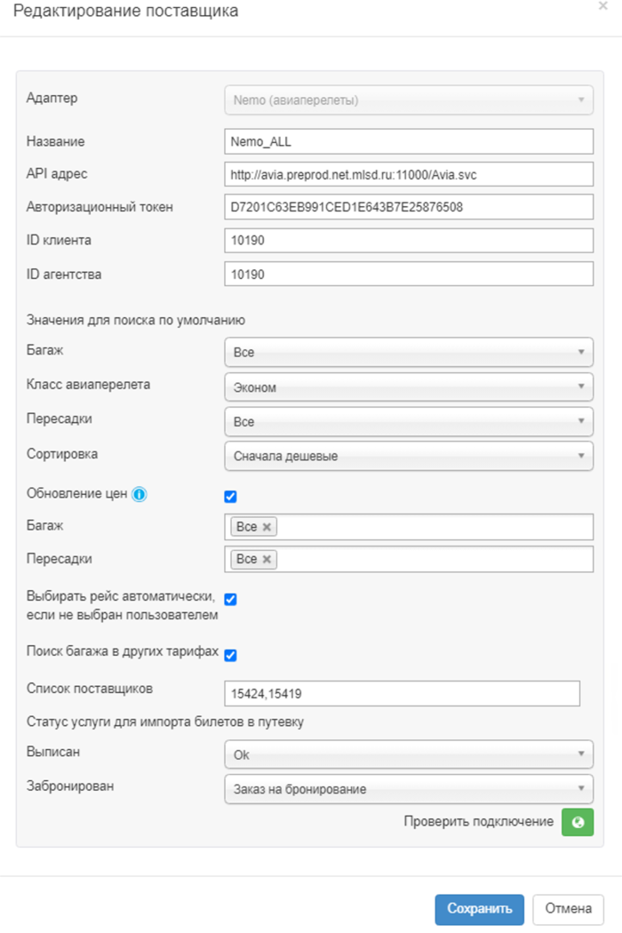Click the Название input field
Screen dimensions: 622x933
point(409,141)
